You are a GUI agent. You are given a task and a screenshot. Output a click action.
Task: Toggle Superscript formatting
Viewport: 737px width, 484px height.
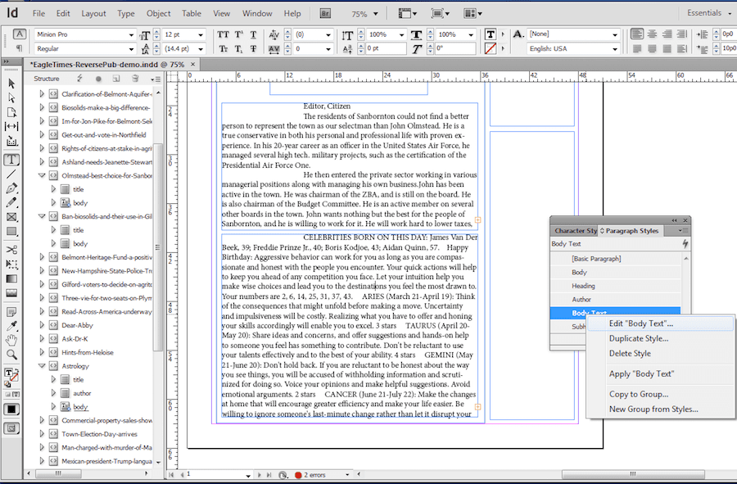pos(239,34)
